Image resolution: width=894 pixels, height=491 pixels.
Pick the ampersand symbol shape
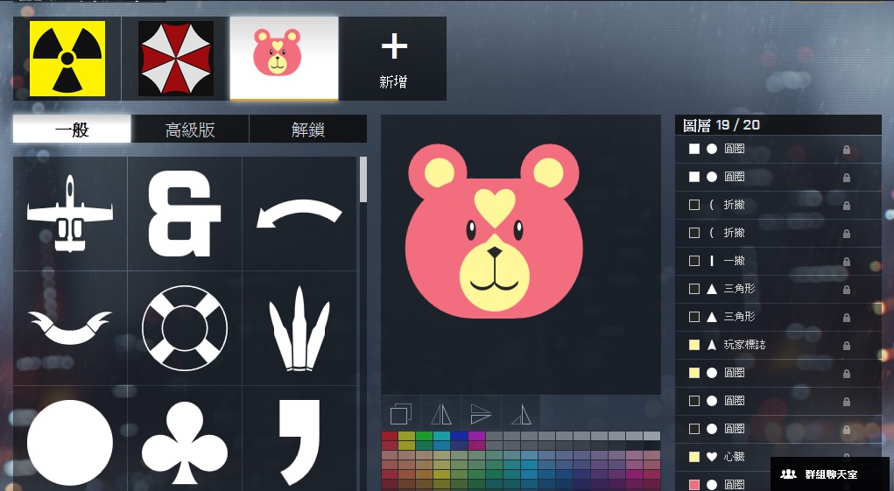(x=184, y=213)
